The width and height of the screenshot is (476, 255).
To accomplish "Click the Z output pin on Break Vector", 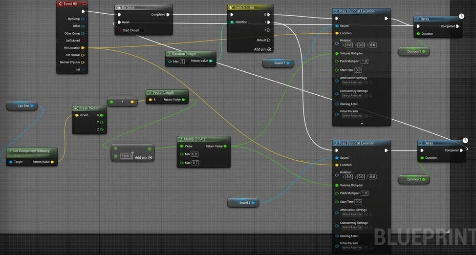I will coord(102,129).
